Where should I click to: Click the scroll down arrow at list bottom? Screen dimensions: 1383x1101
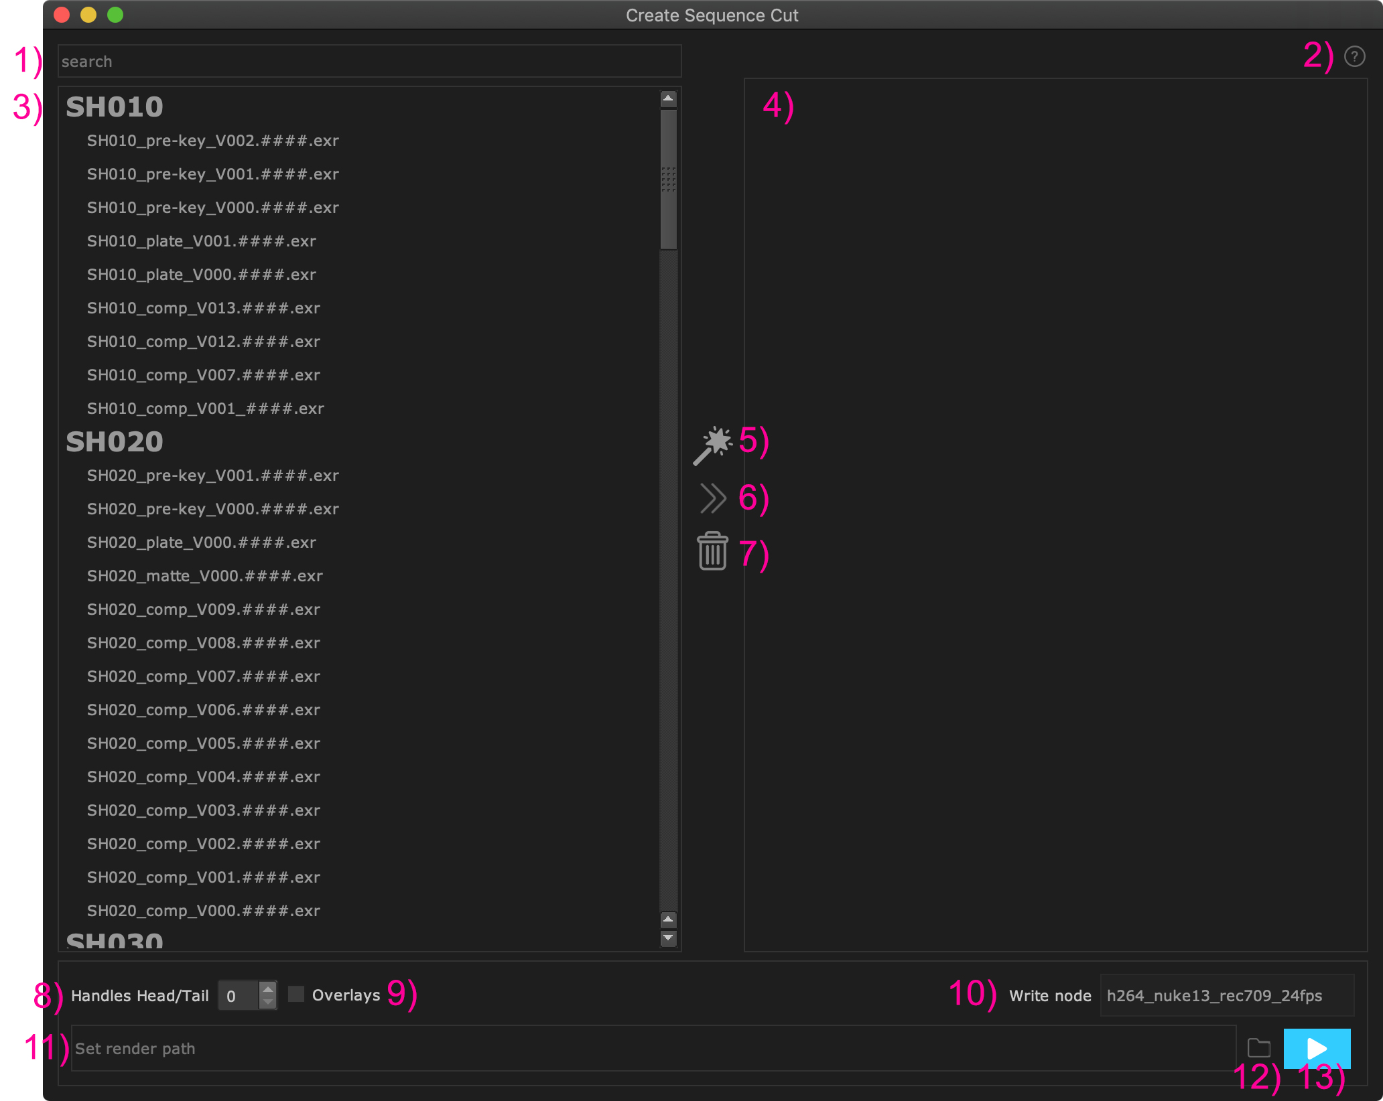(x=668, y=938)
